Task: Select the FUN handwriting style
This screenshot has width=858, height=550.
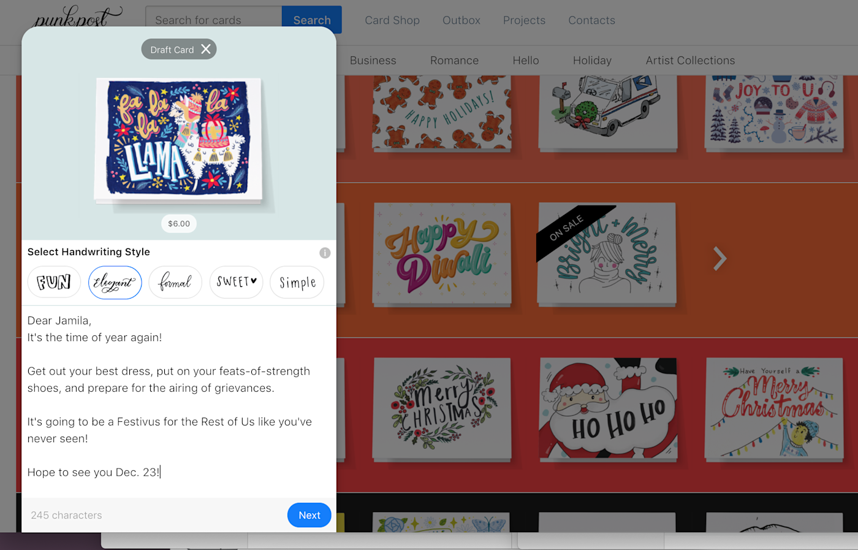Action: coord(54,282)
